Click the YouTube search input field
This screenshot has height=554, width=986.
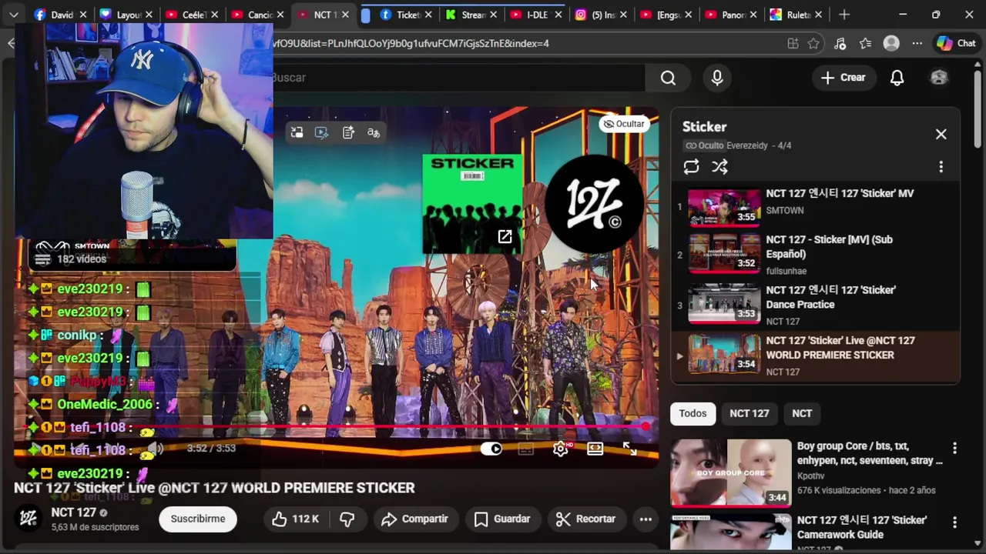tap(458, 78)
